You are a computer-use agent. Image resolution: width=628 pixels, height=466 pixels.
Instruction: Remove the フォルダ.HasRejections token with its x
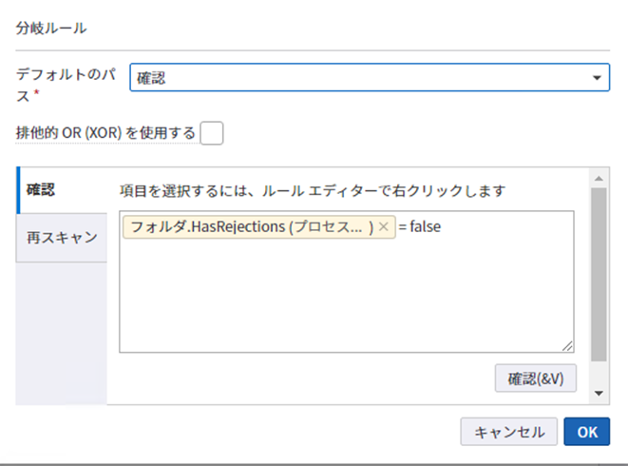(383, 227)
